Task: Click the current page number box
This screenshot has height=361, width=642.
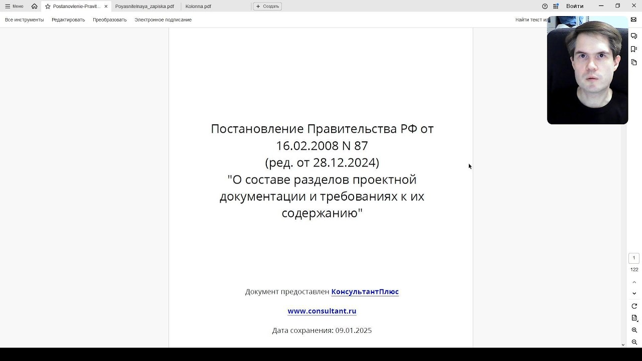Action: (x=634, y=258)
